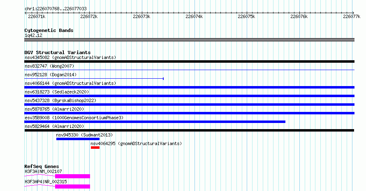Click the black nsv5829464 variant bar
The image size is (366, 191).
189,130
